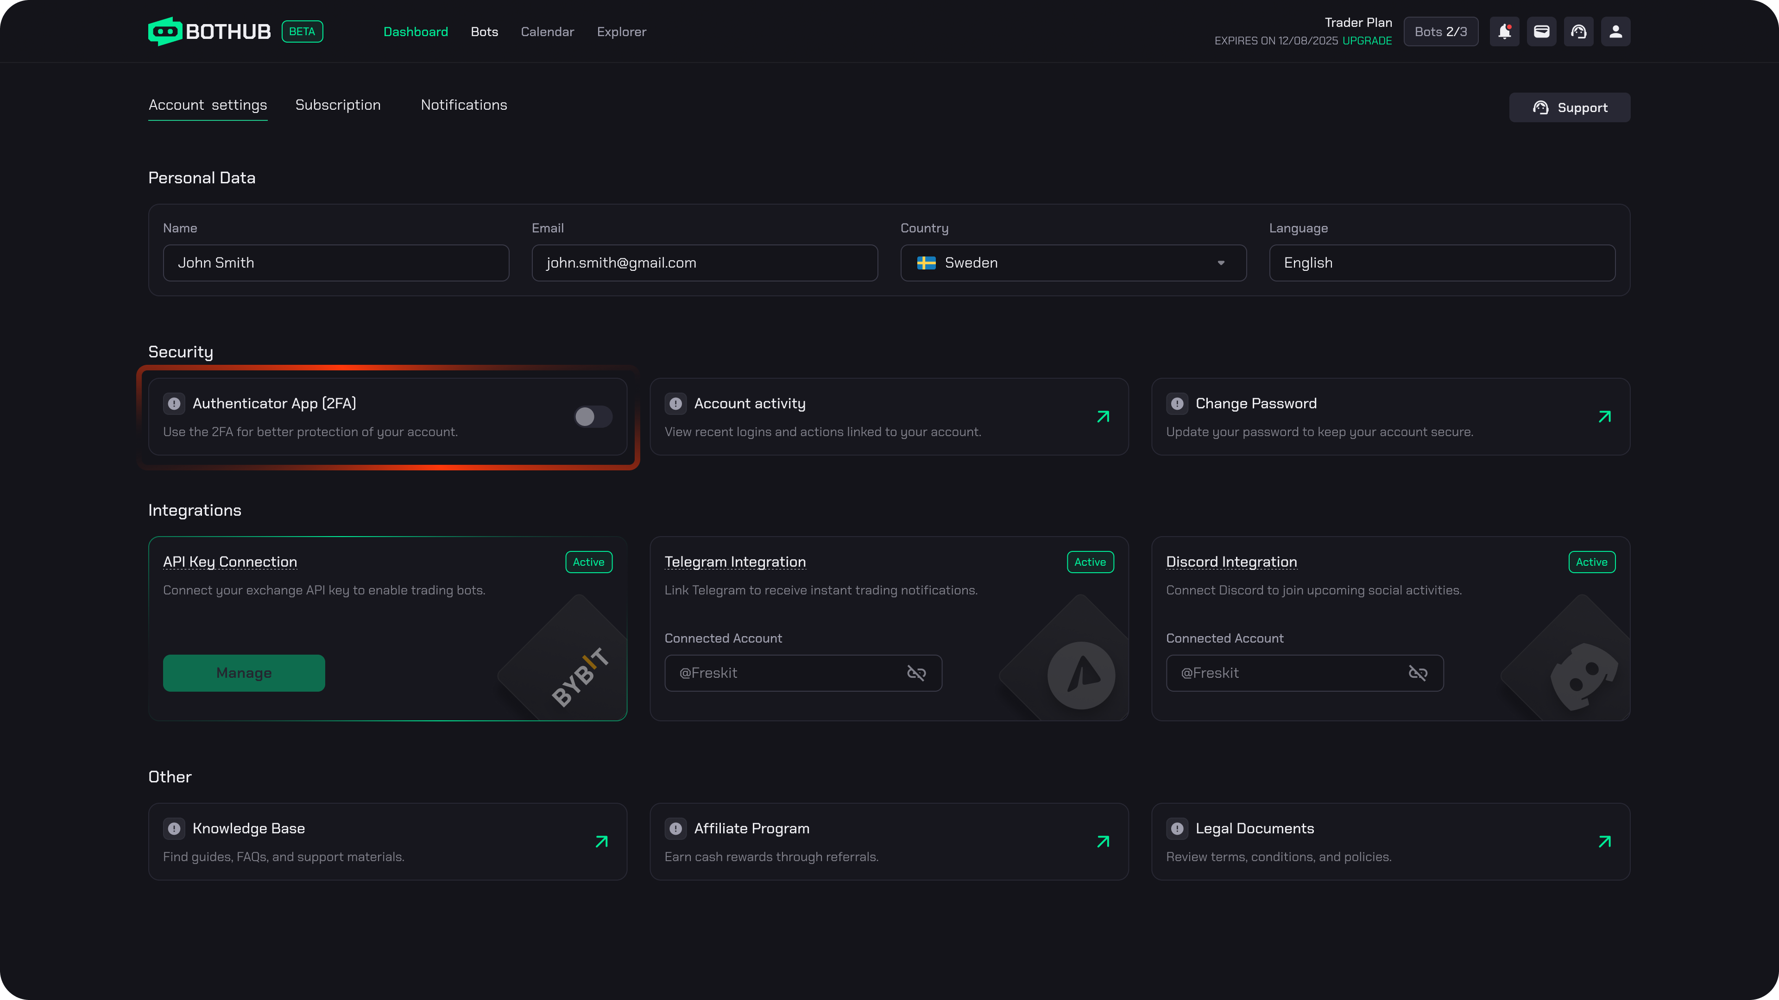The height and width of the screenshot is (1000, 1779).
Task: Enable the Authenticator App 2FA toggle
Action: [593, 417]
